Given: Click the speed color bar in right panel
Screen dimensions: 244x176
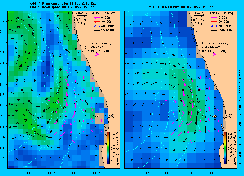Looking at the screenshot, I should tap(225, 148).
